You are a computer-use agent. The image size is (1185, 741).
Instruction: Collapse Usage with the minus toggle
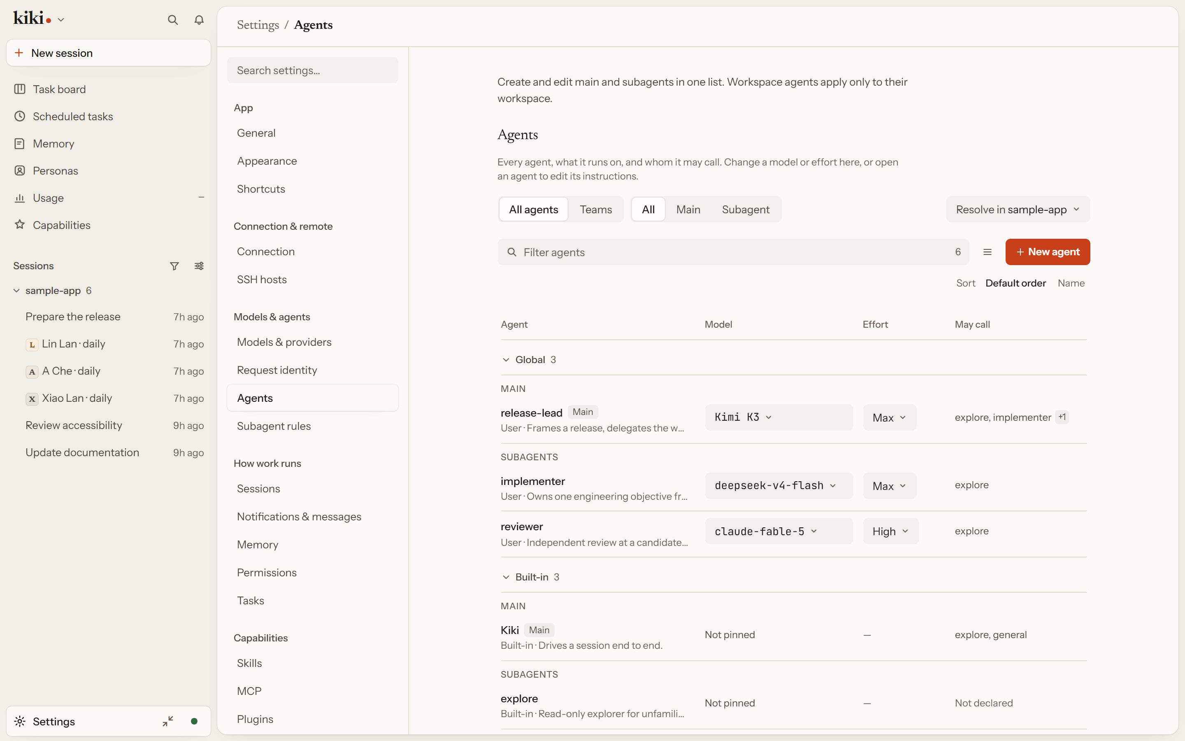coord(201,198)
